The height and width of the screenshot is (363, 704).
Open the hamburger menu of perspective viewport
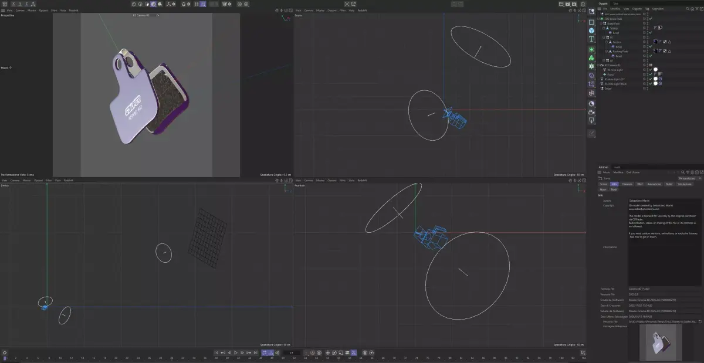pos(3,10)
